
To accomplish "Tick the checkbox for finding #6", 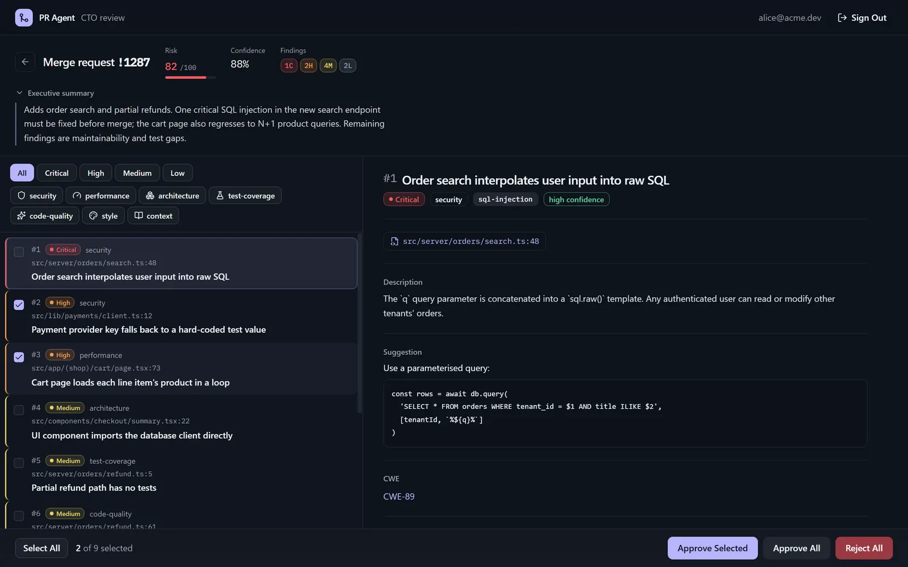I will coord(19,515).
